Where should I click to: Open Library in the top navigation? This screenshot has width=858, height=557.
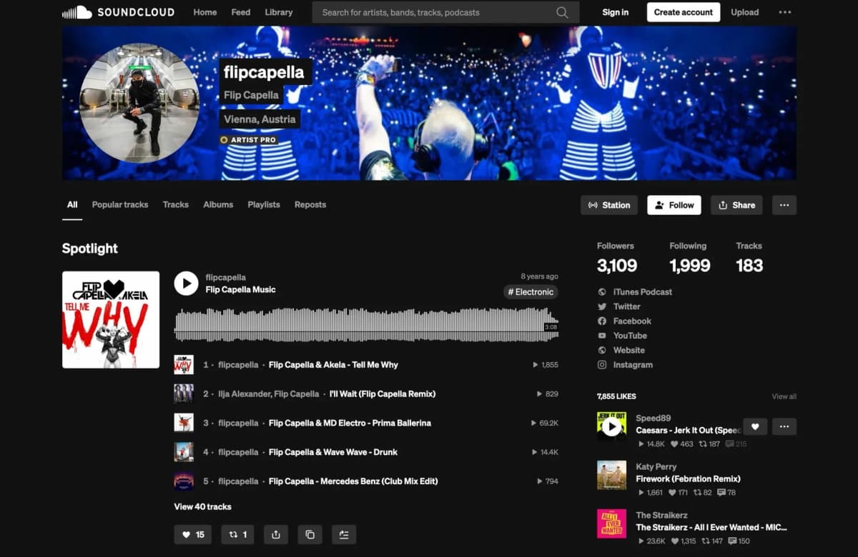(279, 12)
